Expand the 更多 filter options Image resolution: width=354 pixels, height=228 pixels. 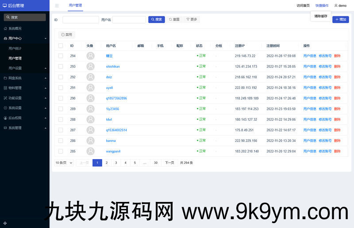pos(192,19)
